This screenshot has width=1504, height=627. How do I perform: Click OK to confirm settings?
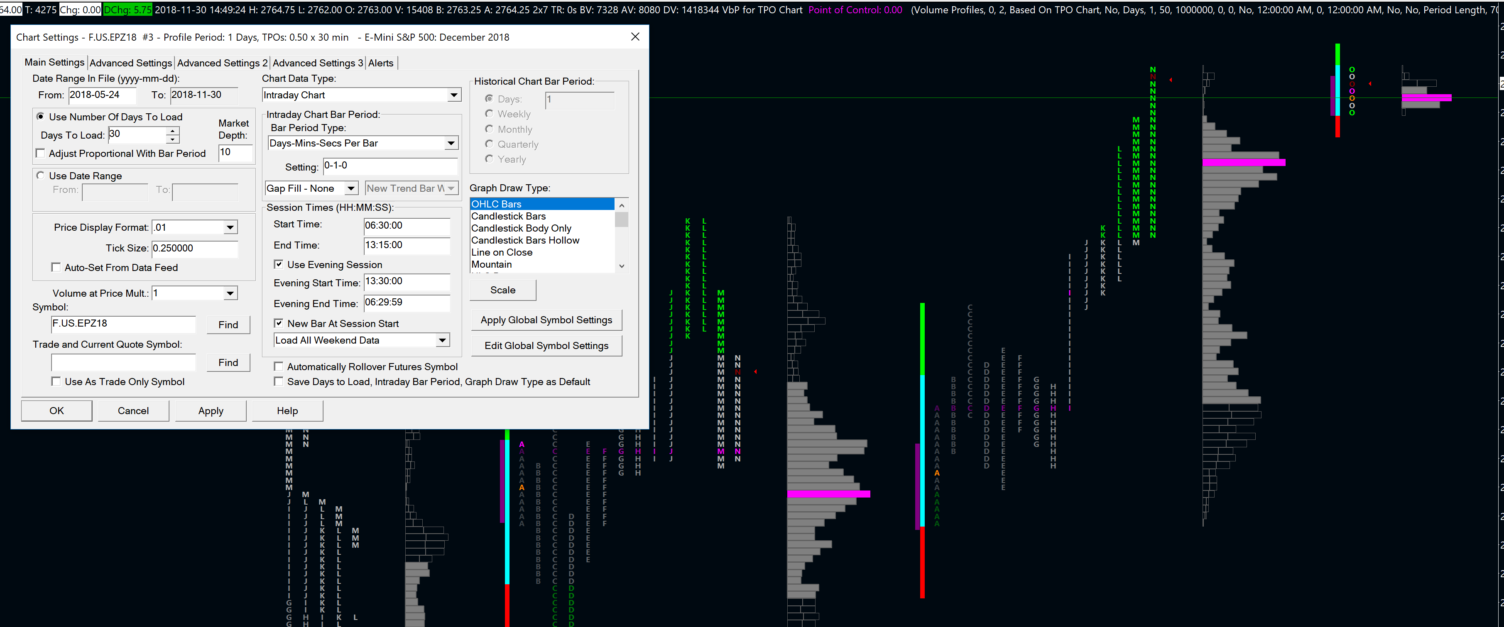(56, 411)
